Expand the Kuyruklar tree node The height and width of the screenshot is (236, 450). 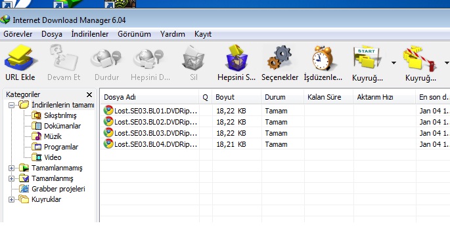coord(11,200)
